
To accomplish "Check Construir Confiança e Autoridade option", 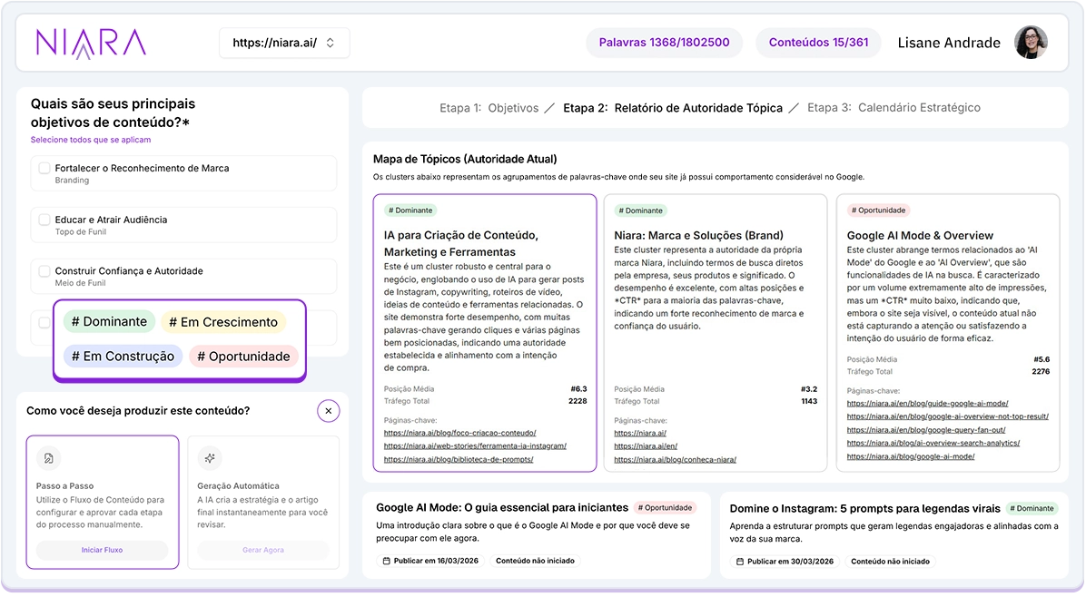I will pyautogui.click(x=44, y=270).
